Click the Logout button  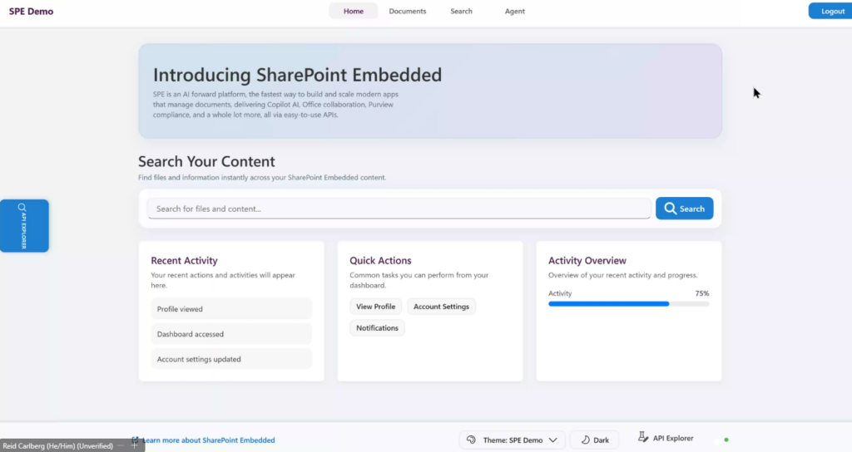pyautogui.click(x=832, y=11)
